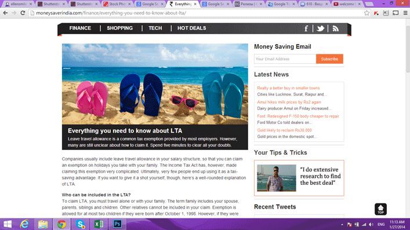Open the volume speaker tray icon

coord(371,225)
